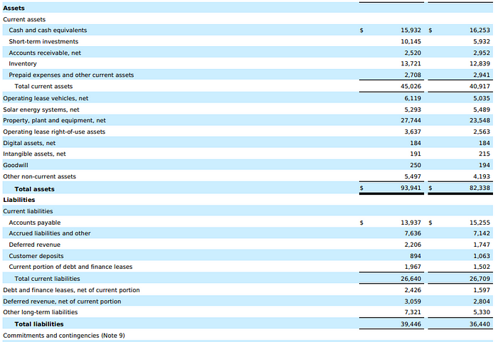This screenshot has height=342, width=498.
Task: Select the 'Liabilities' heading
Action: (x=19, y=200)
